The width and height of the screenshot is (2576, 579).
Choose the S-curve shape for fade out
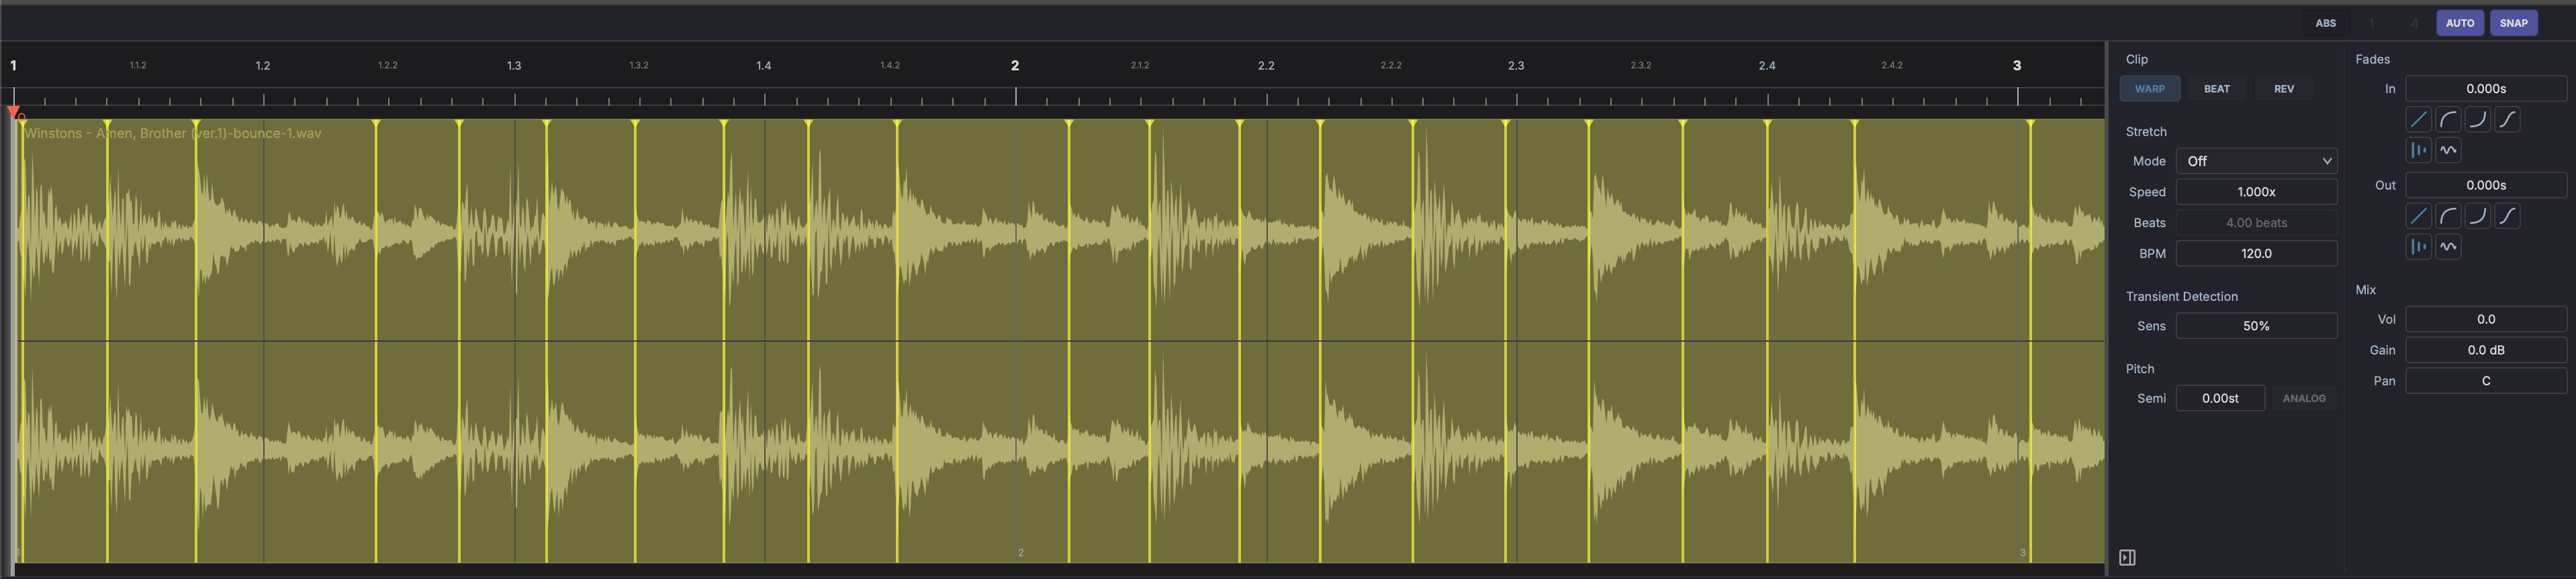point(2507,216)
